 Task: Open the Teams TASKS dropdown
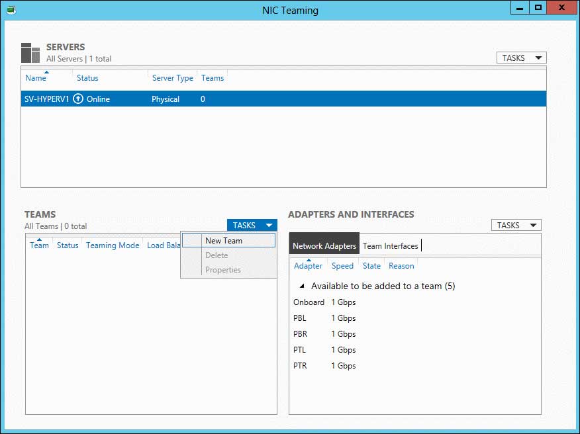coord(252,226)
